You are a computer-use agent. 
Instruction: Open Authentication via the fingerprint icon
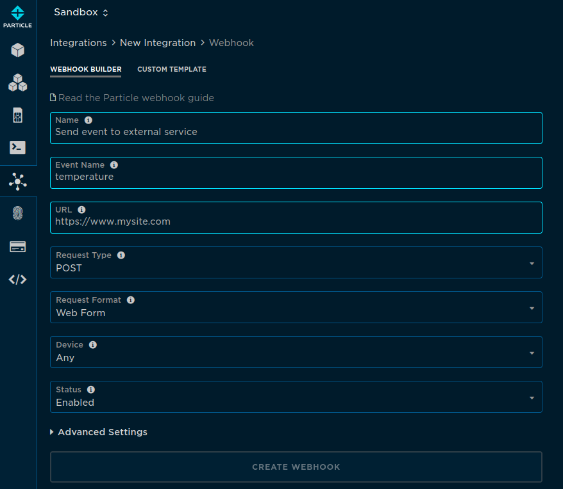[17, 214]
